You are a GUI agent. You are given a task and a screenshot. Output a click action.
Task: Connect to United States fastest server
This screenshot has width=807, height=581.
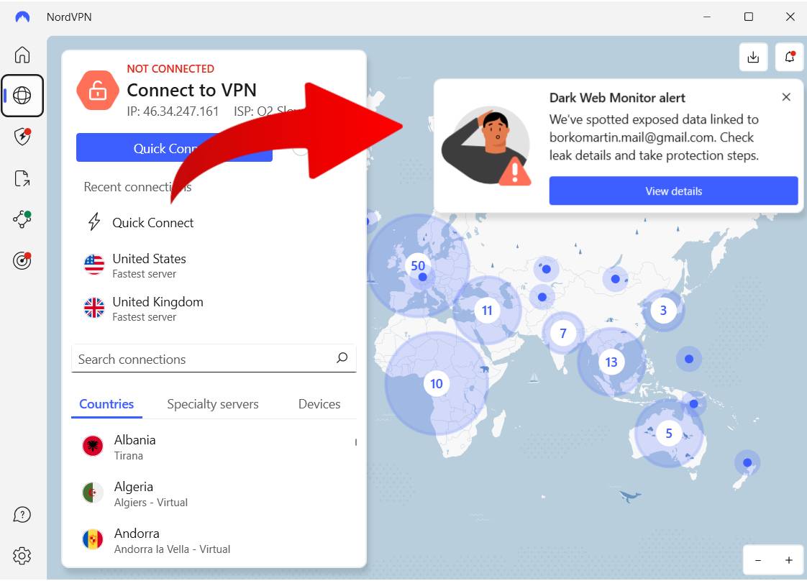[214, 265]
